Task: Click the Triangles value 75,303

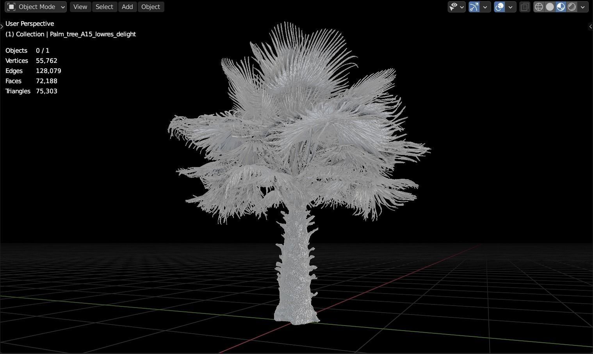Action: tap(46, 91)
